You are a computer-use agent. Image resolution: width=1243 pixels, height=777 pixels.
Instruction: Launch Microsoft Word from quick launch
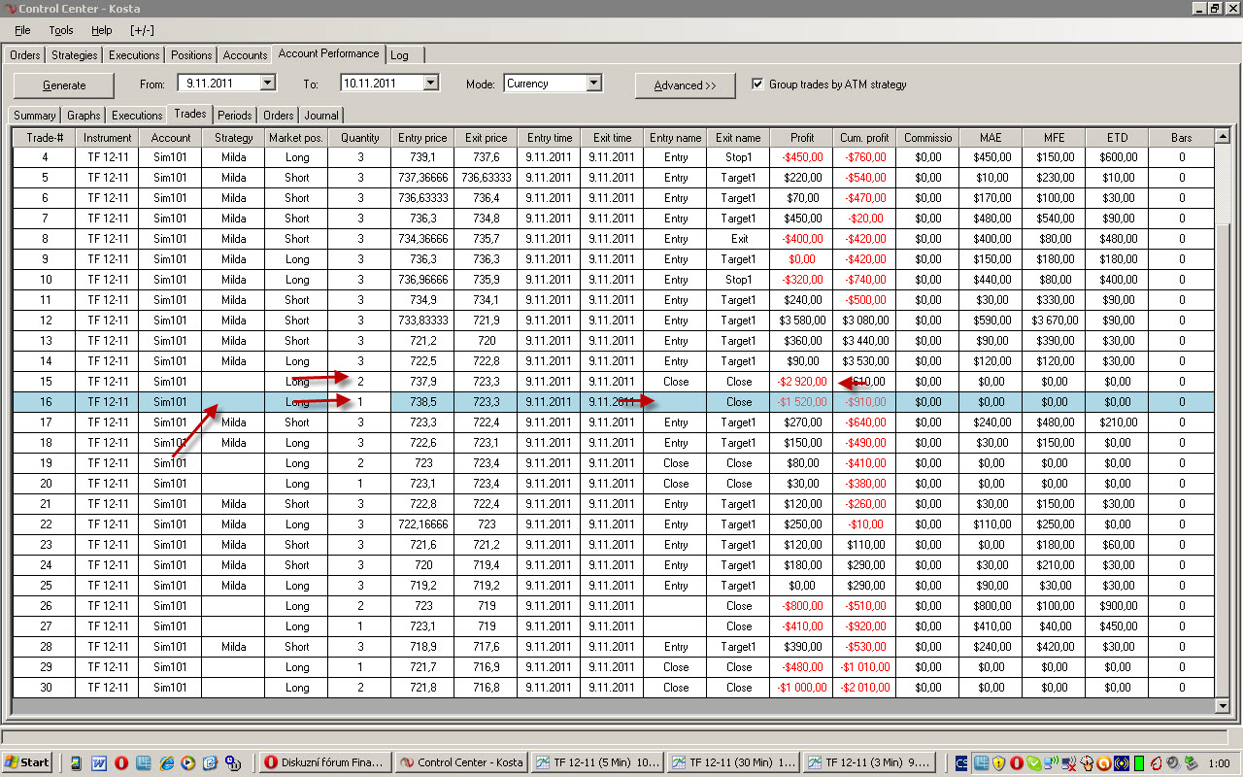(x=99, y=762)
